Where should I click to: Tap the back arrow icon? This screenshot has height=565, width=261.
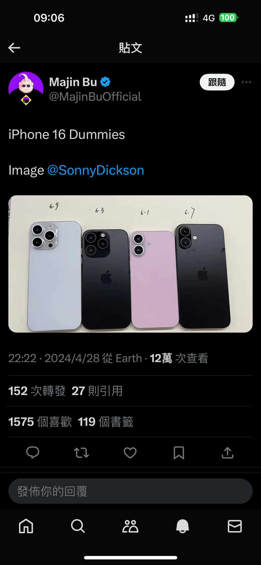[14, 48]
